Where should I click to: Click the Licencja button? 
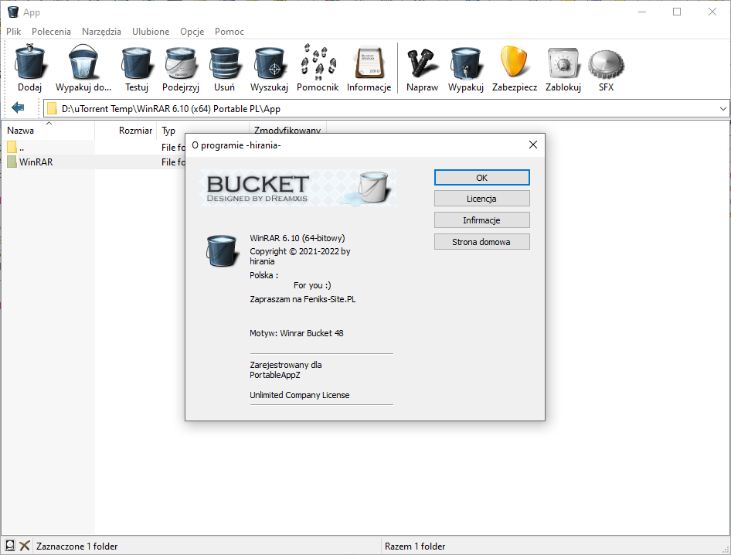[x=481, y=198]
